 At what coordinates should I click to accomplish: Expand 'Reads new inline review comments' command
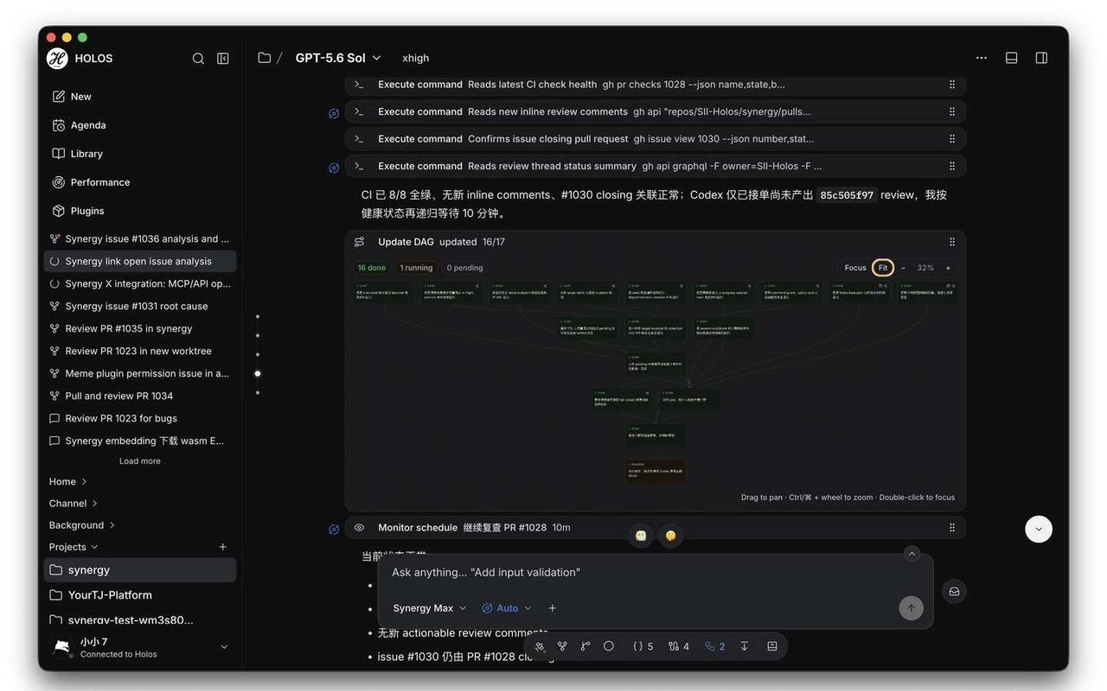pyautogui.click(x=656, y=111)
